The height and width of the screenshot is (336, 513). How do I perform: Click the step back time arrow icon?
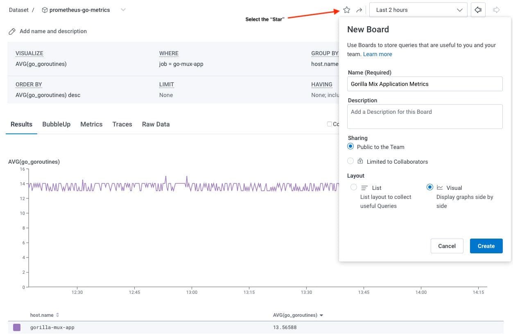click(x=478, y=10)
